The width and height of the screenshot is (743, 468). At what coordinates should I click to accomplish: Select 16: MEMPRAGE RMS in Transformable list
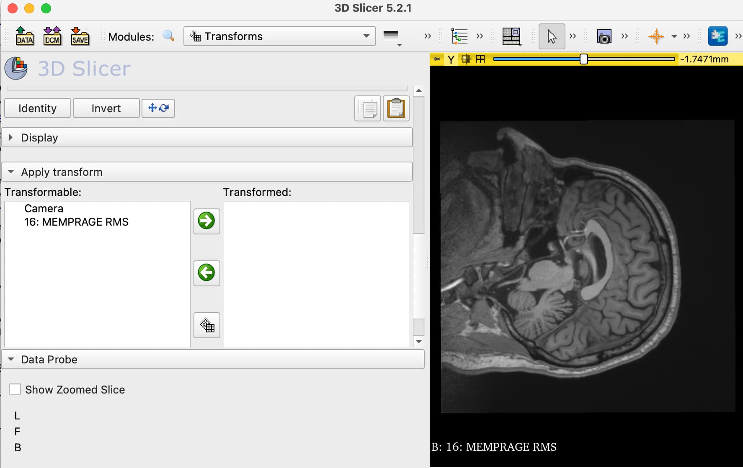pos(76,222)
